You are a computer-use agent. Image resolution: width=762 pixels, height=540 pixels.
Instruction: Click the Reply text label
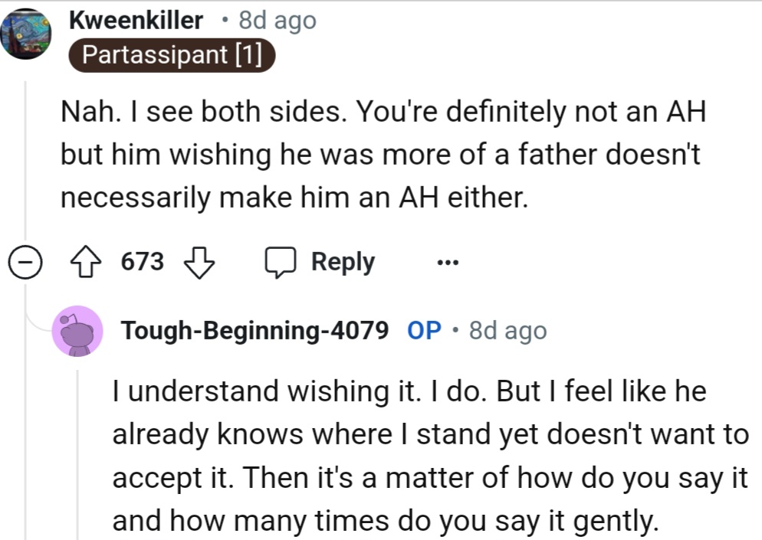pyautogui.click(x=343, y=262)
